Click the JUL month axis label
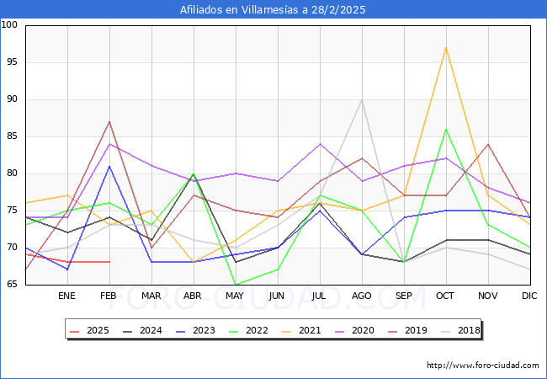The width and height of the screenshot is (547, 379). pos(319,296)
